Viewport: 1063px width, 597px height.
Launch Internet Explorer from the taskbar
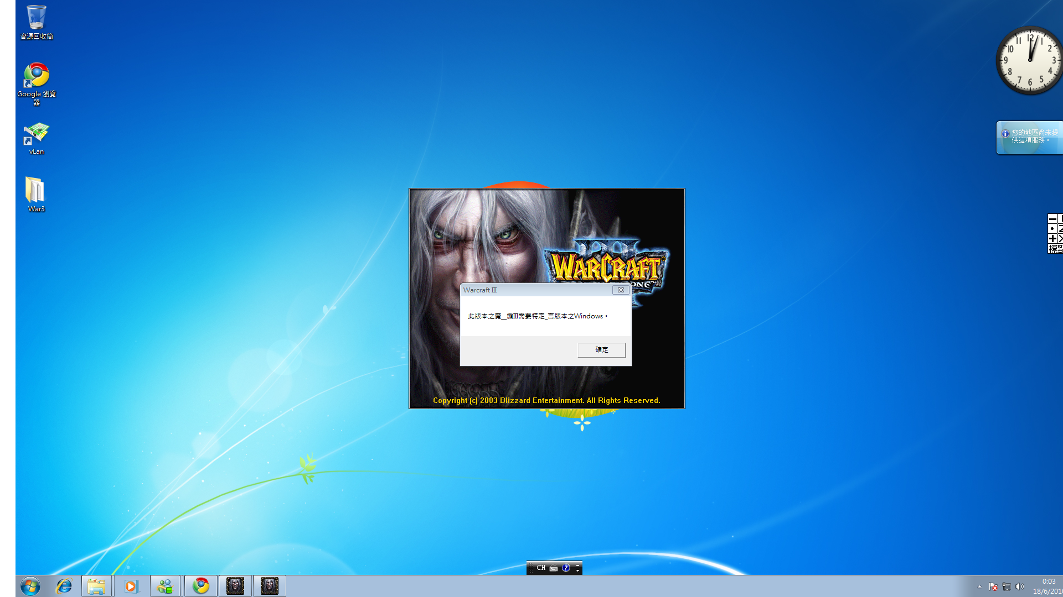coord(64,586)
